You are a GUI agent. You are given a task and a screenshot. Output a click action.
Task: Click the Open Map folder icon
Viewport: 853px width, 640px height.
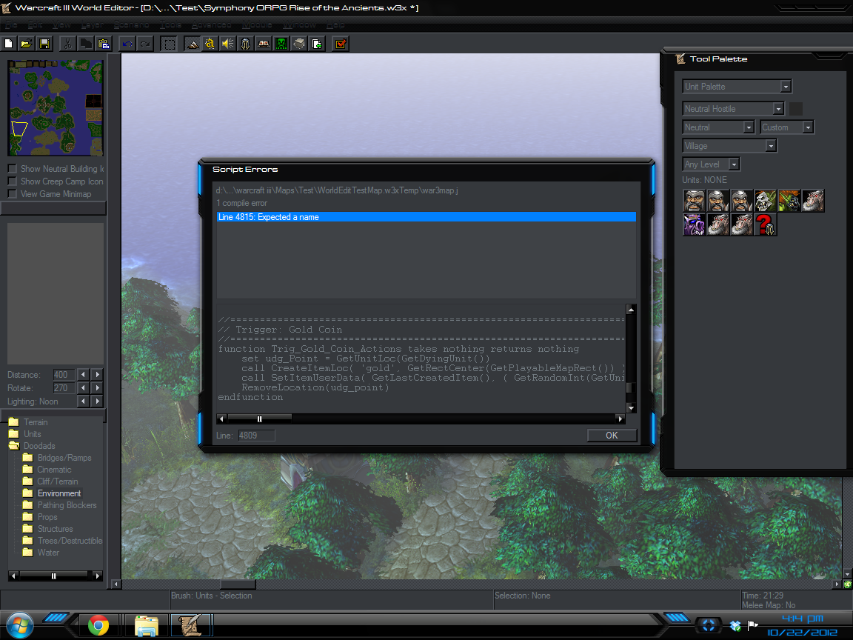(x=26, y=44)
